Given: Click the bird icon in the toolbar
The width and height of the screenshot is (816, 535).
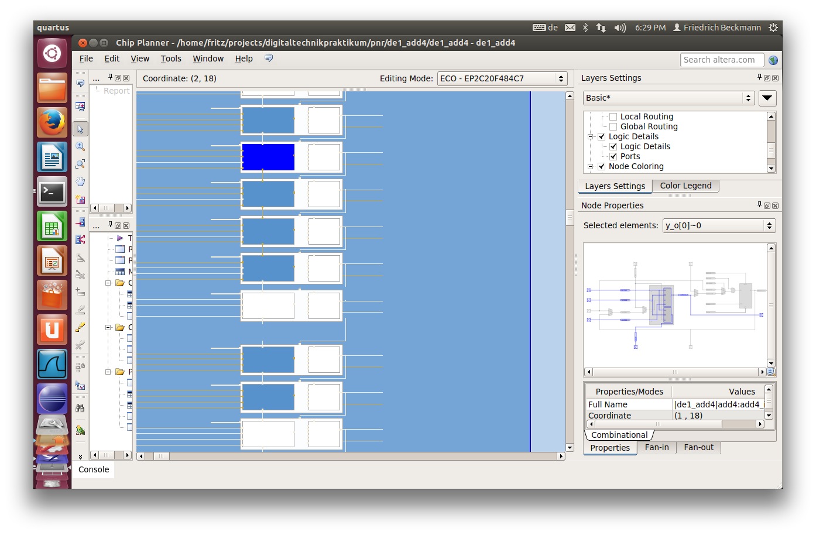Looking at the screenshot, I should [80, 431].
